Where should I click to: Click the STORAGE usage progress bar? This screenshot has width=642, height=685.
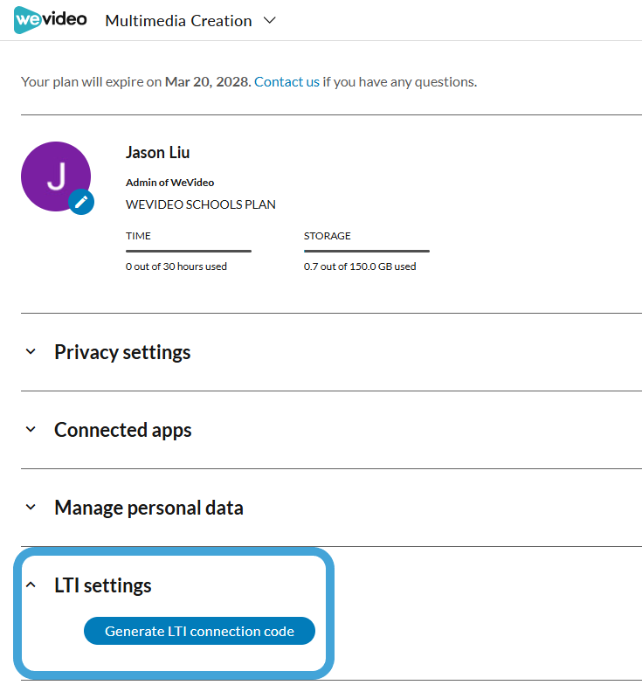pyautogui.click(x=367, y=252)
